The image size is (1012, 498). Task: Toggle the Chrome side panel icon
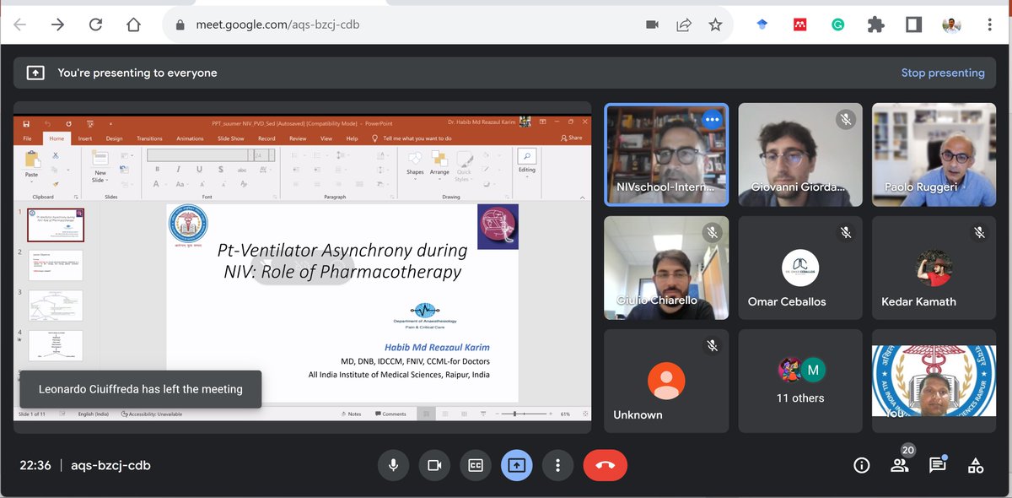click(913, 24)
